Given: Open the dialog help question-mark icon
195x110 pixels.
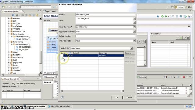Looking at the screenshot, I should point(62,97).
